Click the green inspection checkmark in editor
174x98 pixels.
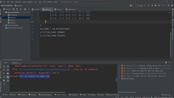point(169,13)
